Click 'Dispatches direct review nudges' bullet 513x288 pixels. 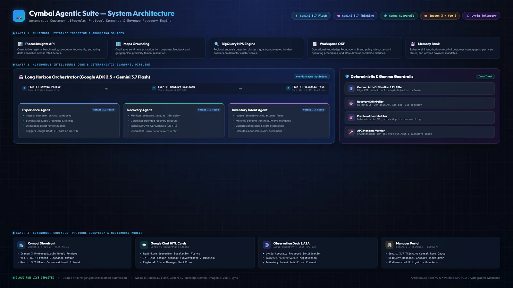(x=46, y=126)
